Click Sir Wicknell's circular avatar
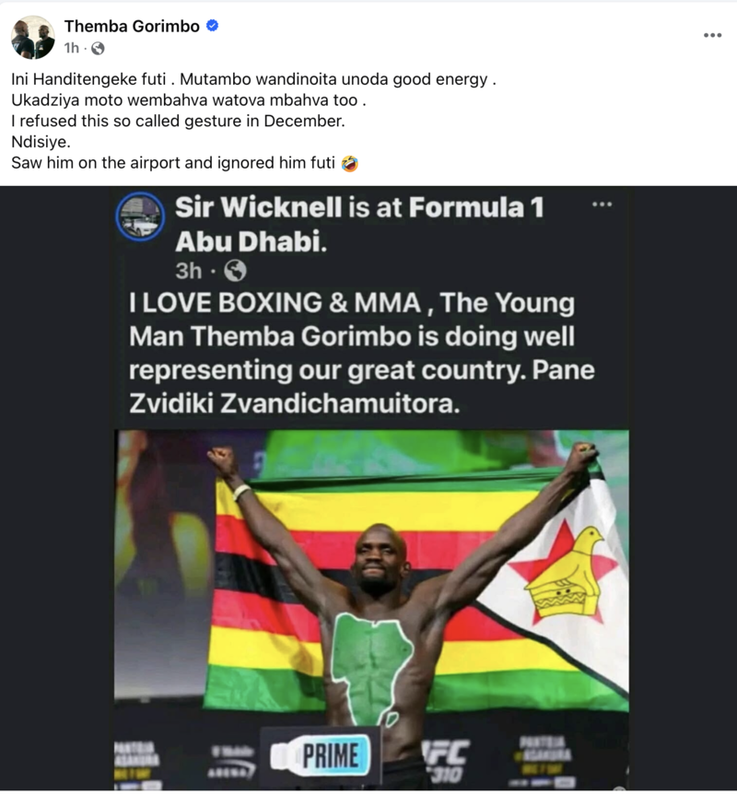The width and height of the screenshot is (737, 794). pos(140,216)
